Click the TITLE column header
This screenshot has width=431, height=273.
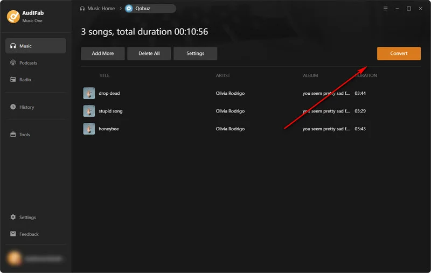(104, 75)
